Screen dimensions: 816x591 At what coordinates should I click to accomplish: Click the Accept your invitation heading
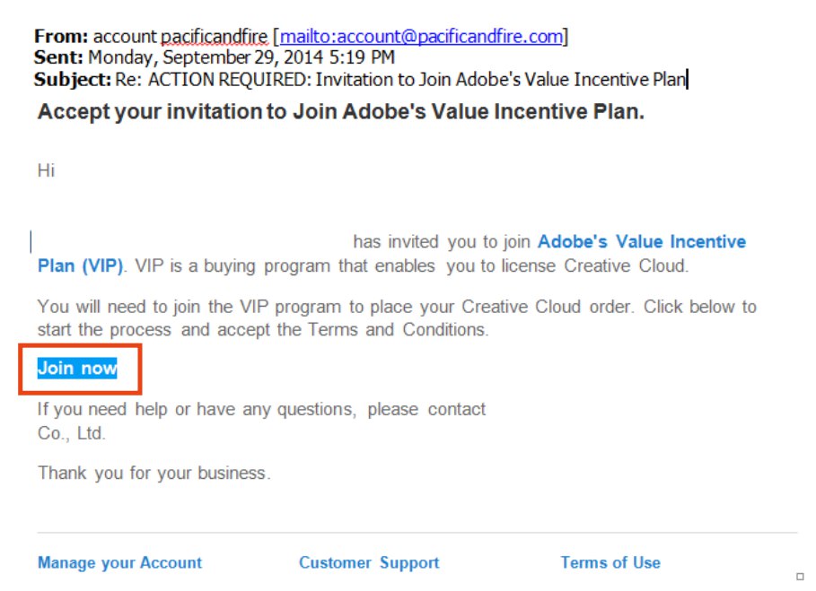click(341, 112)
